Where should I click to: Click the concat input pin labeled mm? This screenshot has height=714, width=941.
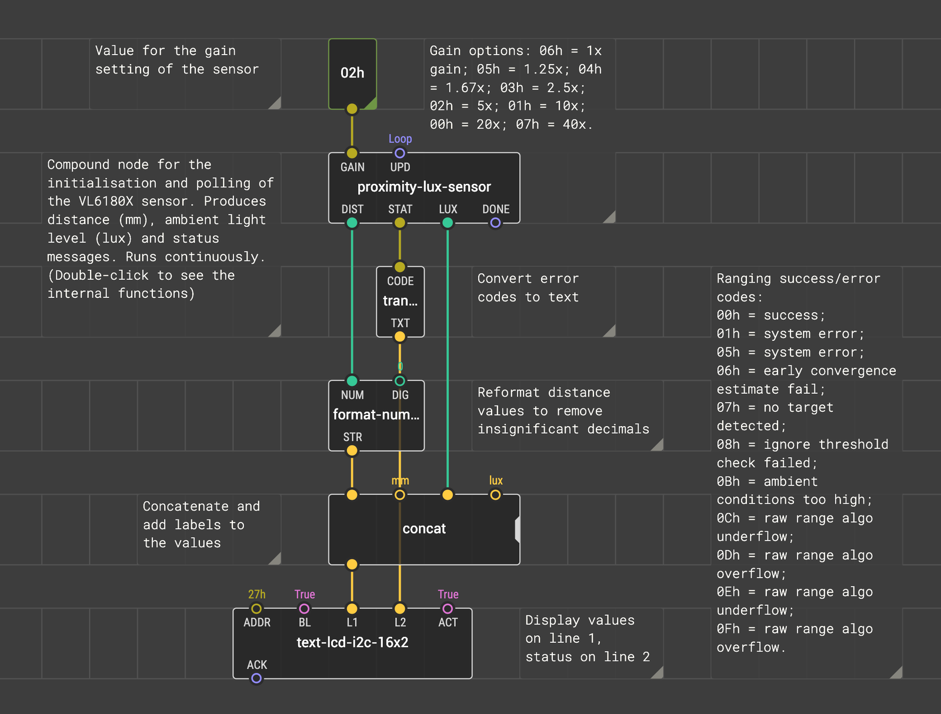[400, 495]
